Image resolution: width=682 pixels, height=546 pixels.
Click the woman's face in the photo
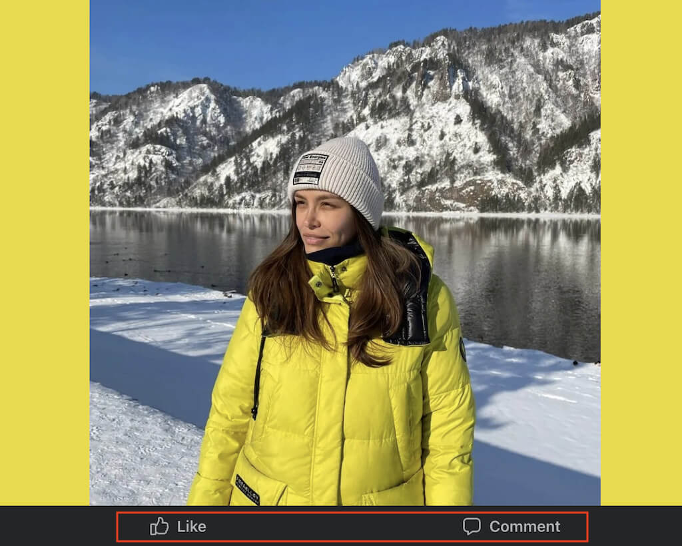point(323,223)
